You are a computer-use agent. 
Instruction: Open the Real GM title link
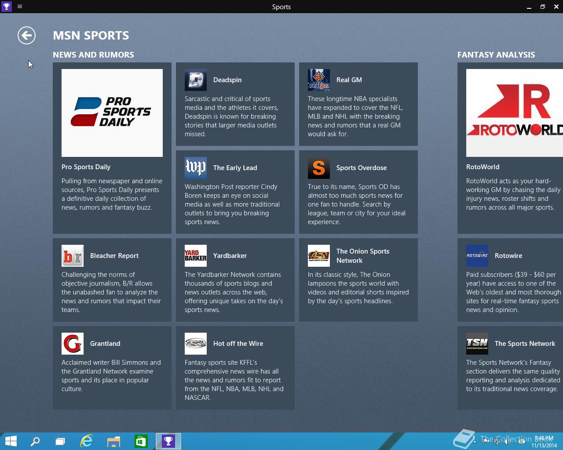[x=349, y=80]
